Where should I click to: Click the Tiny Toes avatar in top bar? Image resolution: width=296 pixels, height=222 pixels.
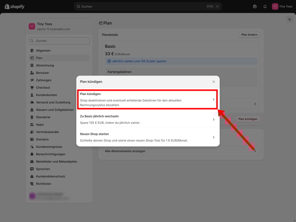coord(275,6)
